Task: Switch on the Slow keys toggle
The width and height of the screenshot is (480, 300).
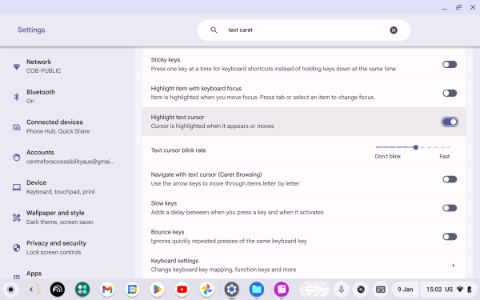Action: click(x=450, y=208)
